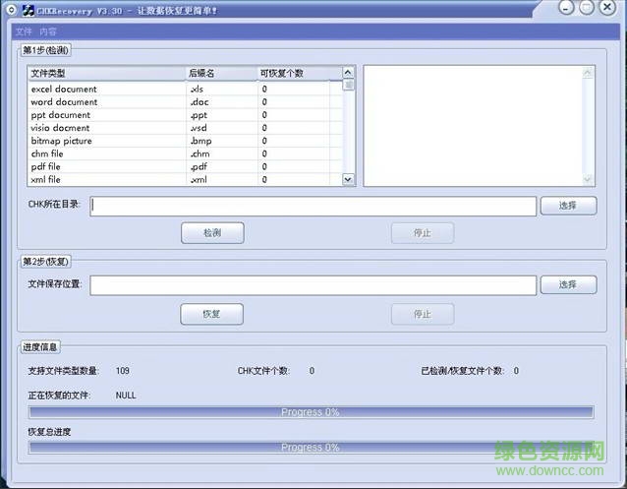The height and width of the screenshot is (489, 627).
Task: Click the NULL recovering-file value
Action: point(126,396)
